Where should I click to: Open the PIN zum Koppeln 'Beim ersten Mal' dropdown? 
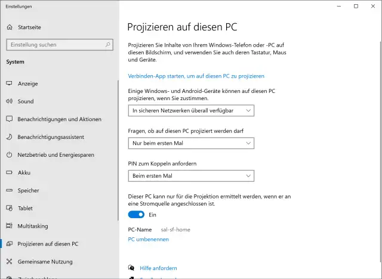[x=191, y=176]
